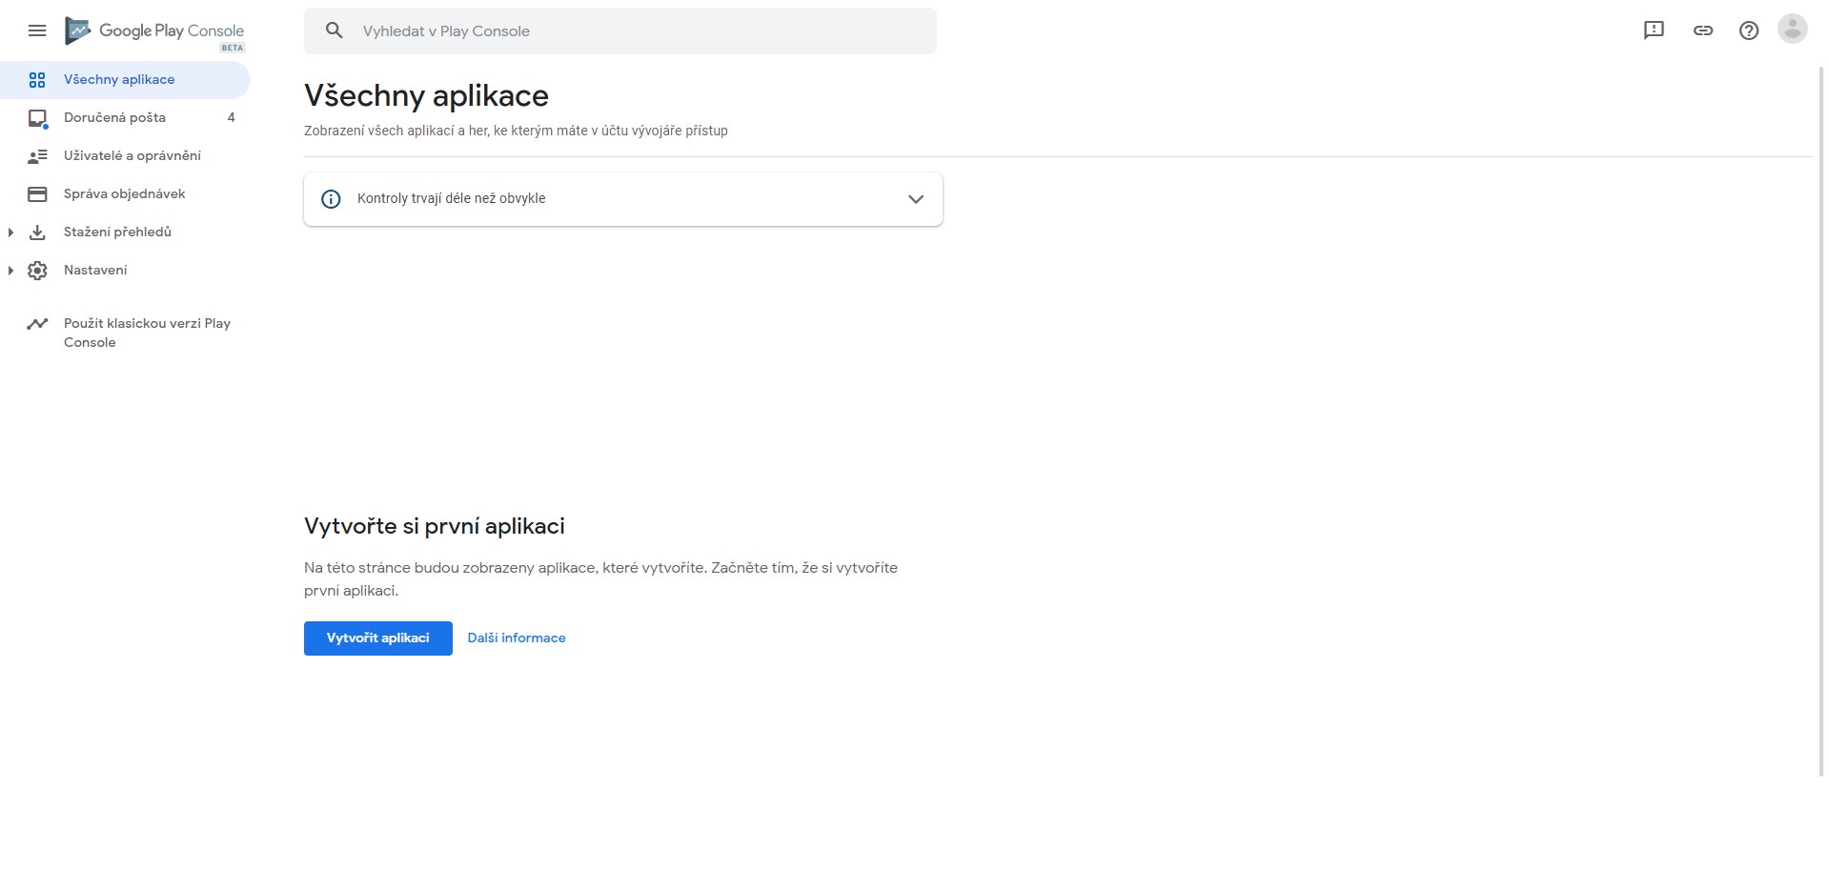
Task: Follow the Další informace link
Action: pos(516,638)
